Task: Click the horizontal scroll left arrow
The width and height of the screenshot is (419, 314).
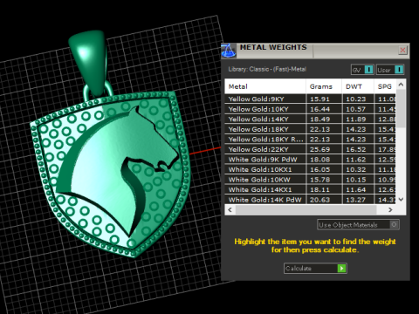Action: point(230,209)
